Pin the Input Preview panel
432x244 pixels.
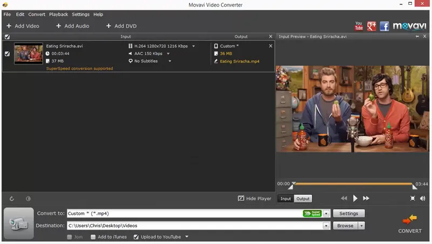(x=417, y=36)
